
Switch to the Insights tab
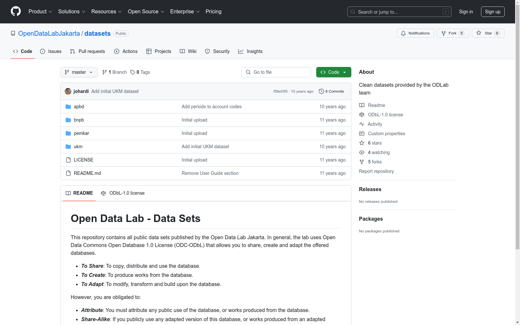(250, 51)
